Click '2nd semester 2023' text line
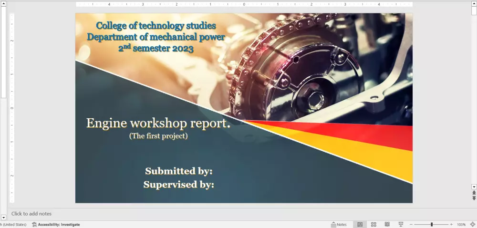 coord(156,48)
